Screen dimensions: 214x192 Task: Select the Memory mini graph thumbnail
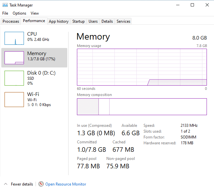(14, 58)
